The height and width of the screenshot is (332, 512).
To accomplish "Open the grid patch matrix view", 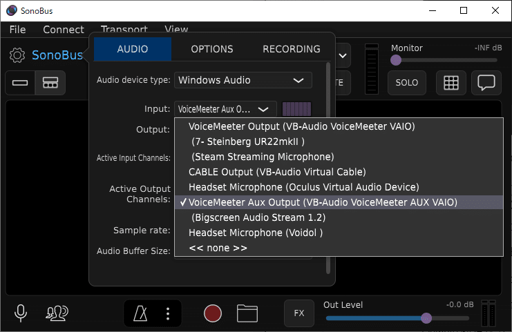I will (x=451, y=83).
